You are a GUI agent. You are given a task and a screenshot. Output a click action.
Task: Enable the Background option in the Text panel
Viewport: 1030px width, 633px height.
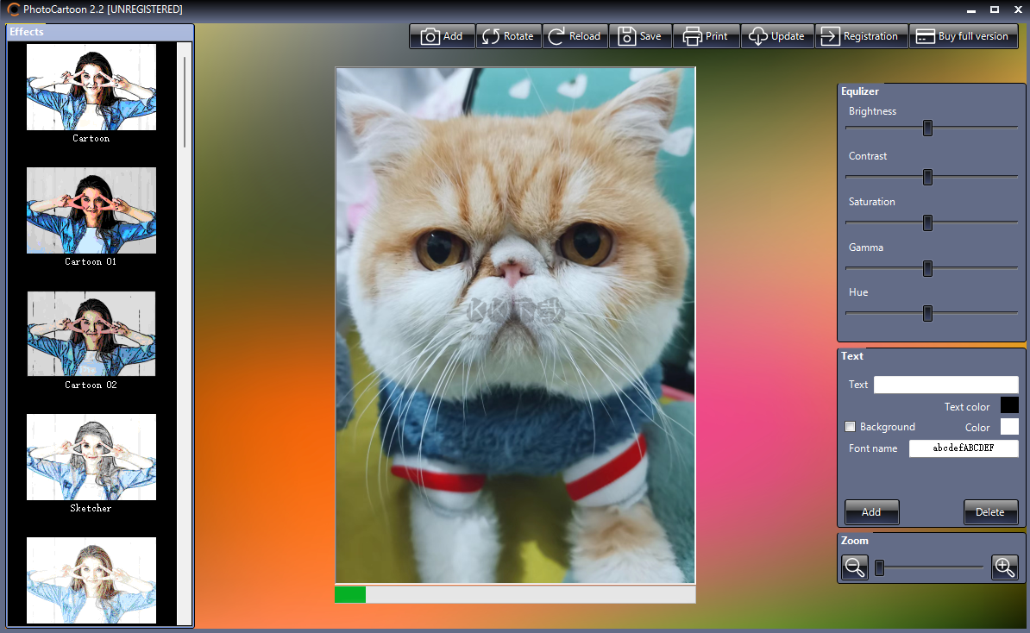pyautogui.click(x=850, y=426)
